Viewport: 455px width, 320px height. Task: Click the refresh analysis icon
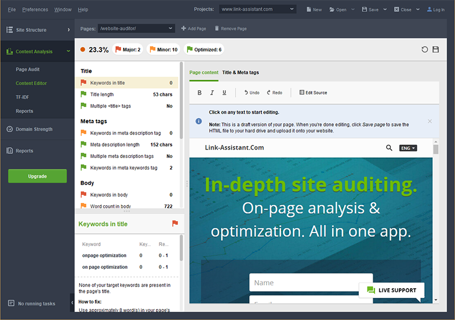424,49
